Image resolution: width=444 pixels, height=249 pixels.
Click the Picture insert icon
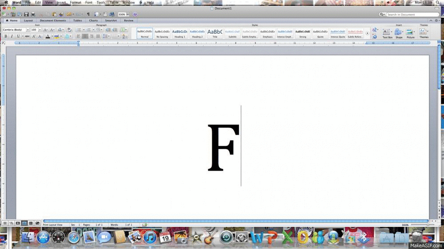[411, 33]
